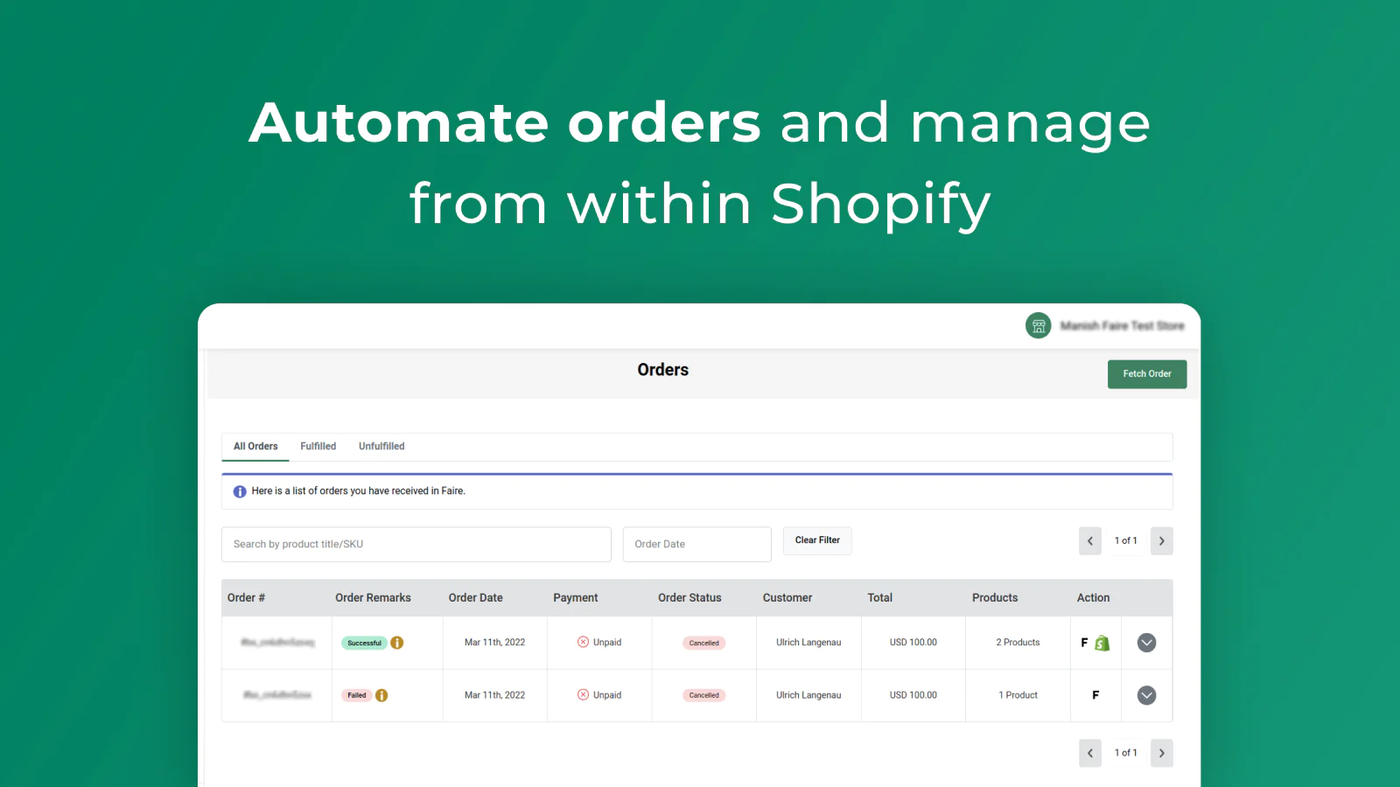Switch to the Unfulfilled tab
The image size is (1400, 787).
point(381,447)
